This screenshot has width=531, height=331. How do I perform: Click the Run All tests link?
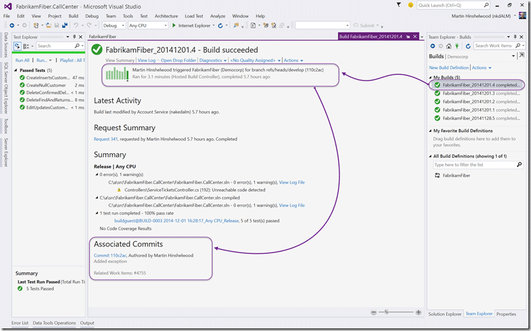point(22,60)
